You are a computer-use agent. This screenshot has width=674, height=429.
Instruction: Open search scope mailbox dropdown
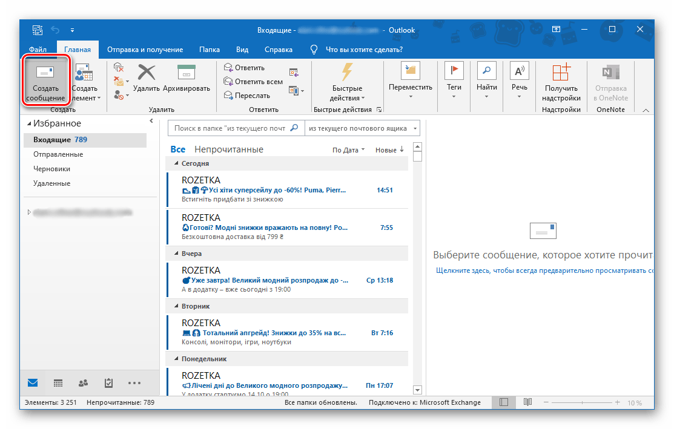pyautogui.click(x=362, y=128)
